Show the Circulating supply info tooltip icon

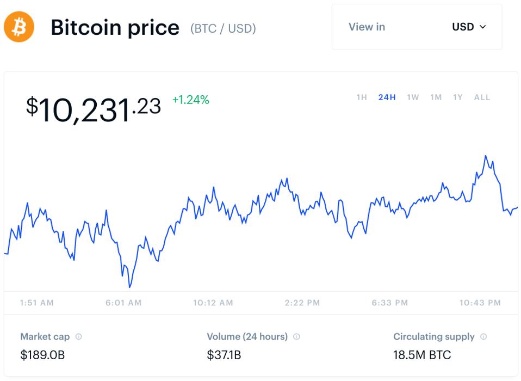point(483,337)
